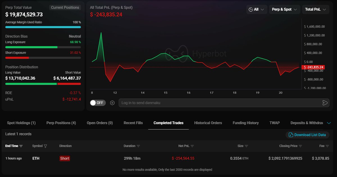
Task: Click the danmaku settings hexagon icon
Action: pyautogui.click(x=112, y=103)
